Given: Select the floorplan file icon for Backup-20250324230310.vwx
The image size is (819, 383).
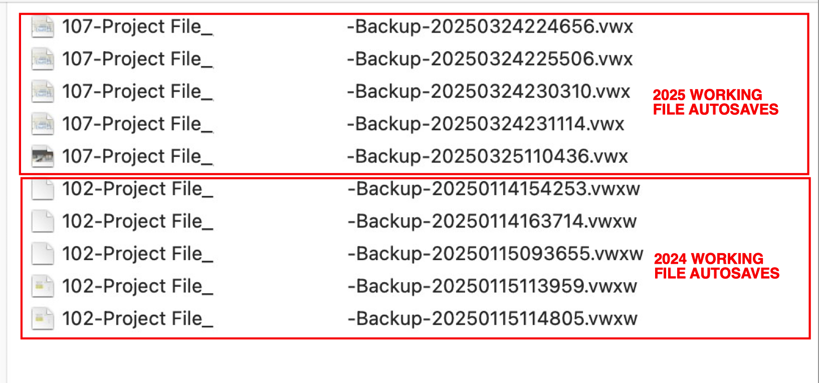Looking at the screenshot, I should pos(43,92).
